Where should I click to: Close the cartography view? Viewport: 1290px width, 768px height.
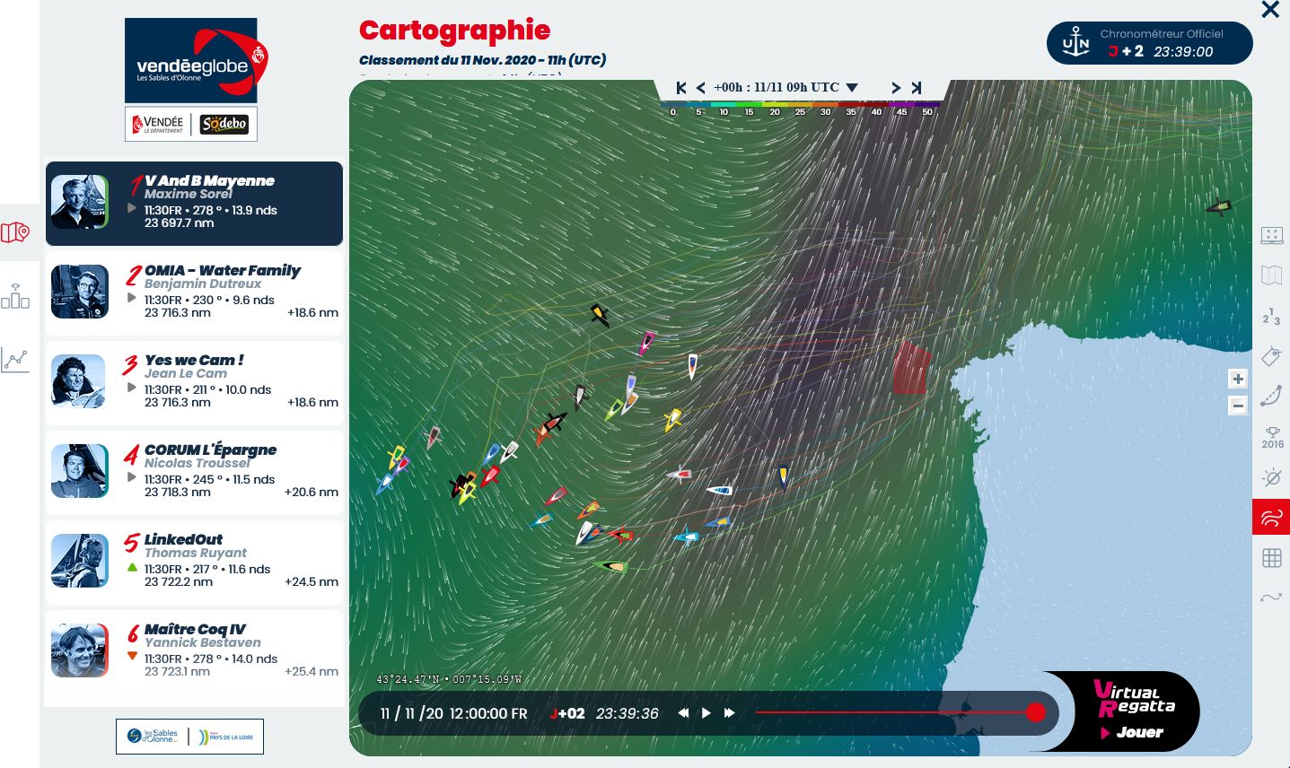pos(1270,10)
